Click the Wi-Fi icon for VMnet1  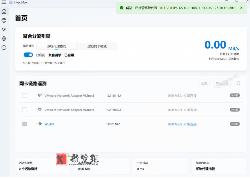point(40,110)
